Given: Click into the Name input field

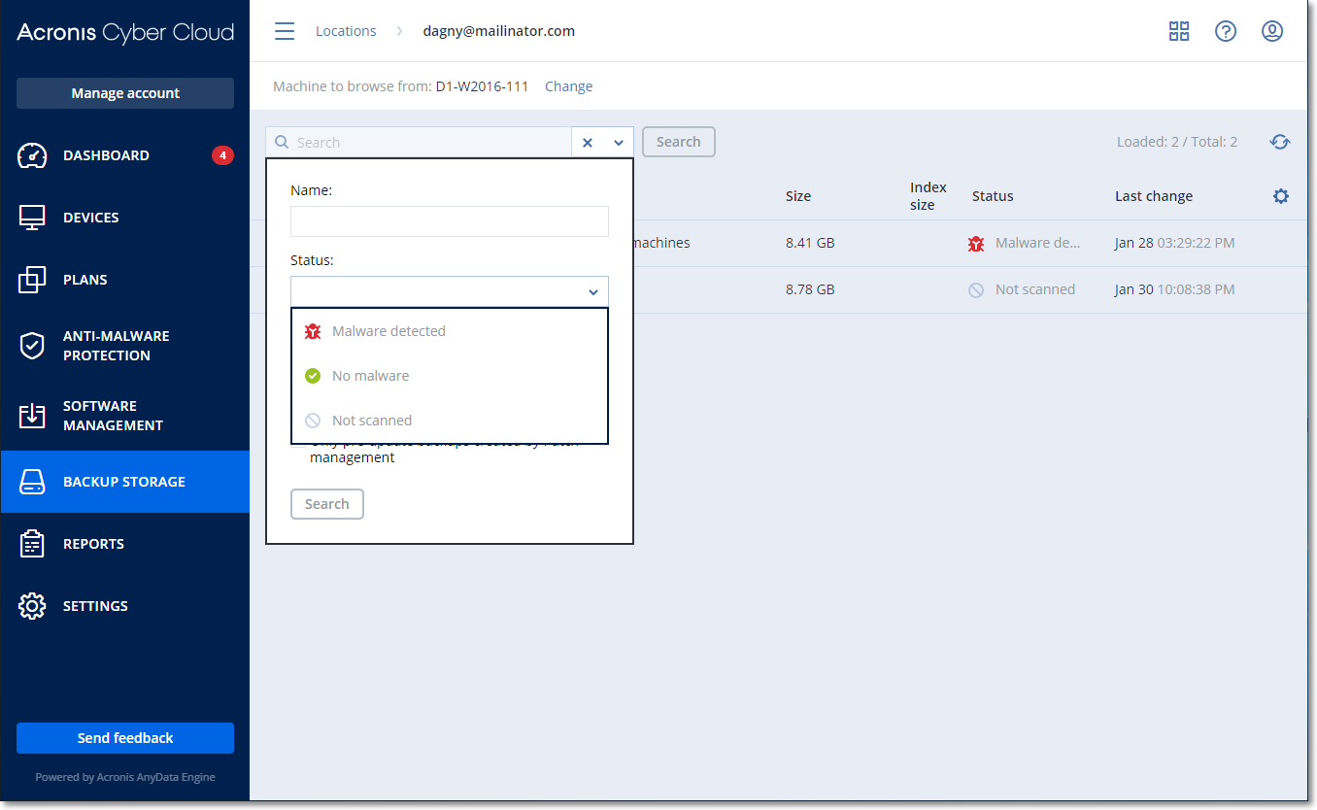Looking at the screenshot, I should 450,221.
